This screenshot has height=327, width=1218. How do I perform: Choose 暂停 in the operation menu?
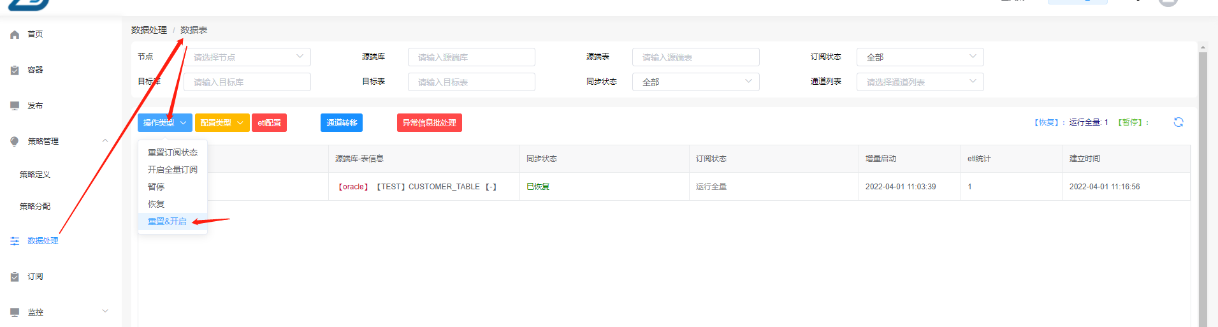pyautogui.click(x=156, y=187)
